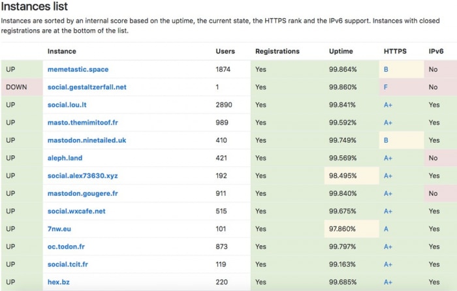Click the user count 421
The height and width of the screenshot is (291, 457).
coord(221,158)
